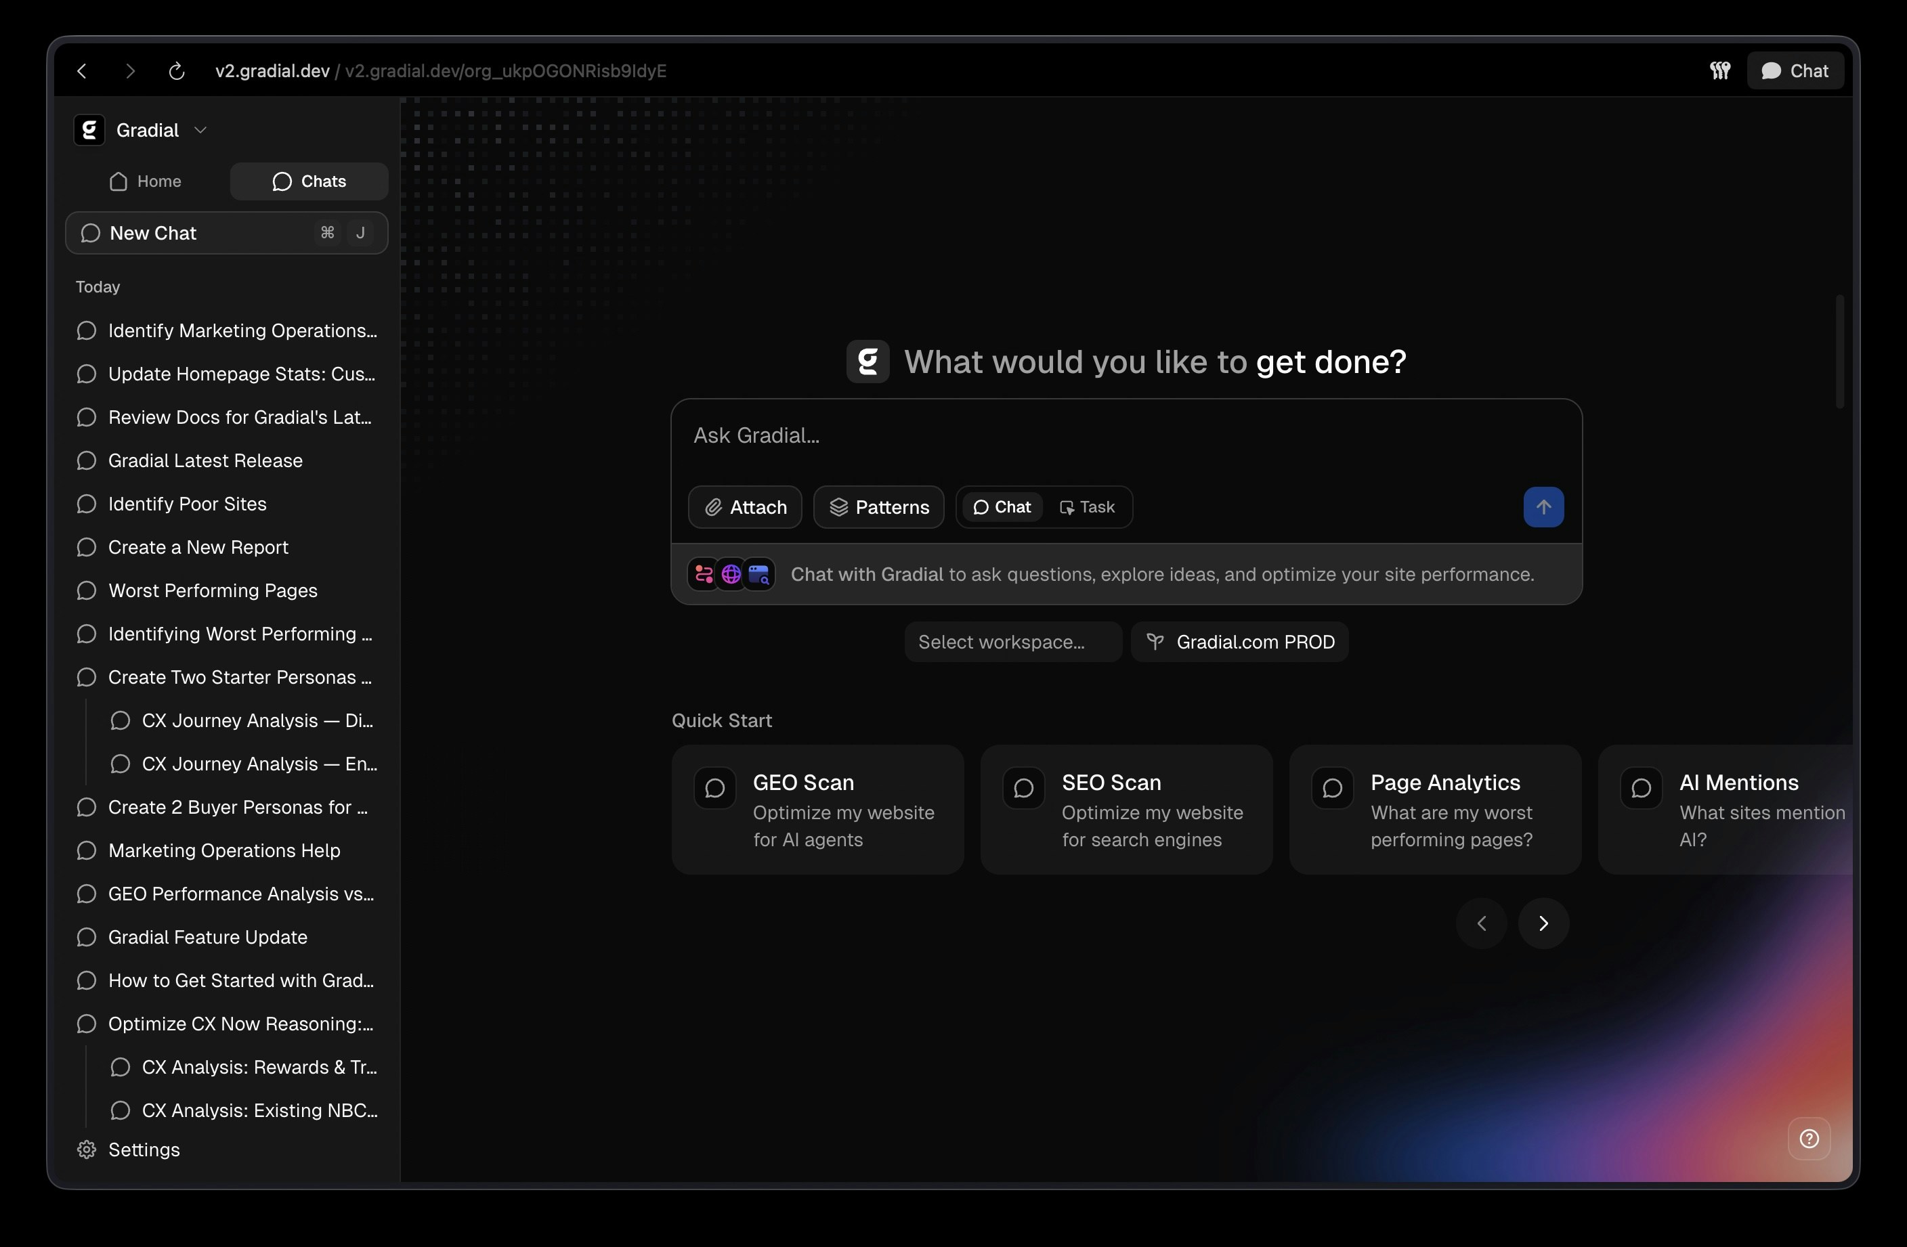Switch to the Home tab
This screenshot has height=1247, width=1907.
coord(146,181)
